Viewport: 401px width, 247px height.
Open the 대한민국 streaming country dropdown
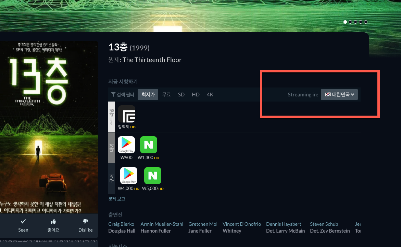click(339, 95)
